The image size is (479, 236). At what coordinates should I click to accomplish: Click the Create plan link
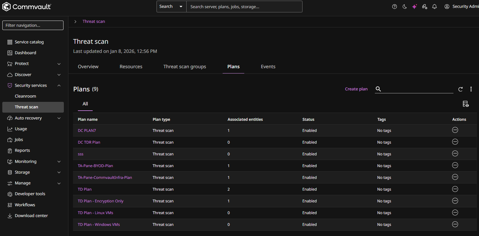pyautogui.click(x=356, y=89)
